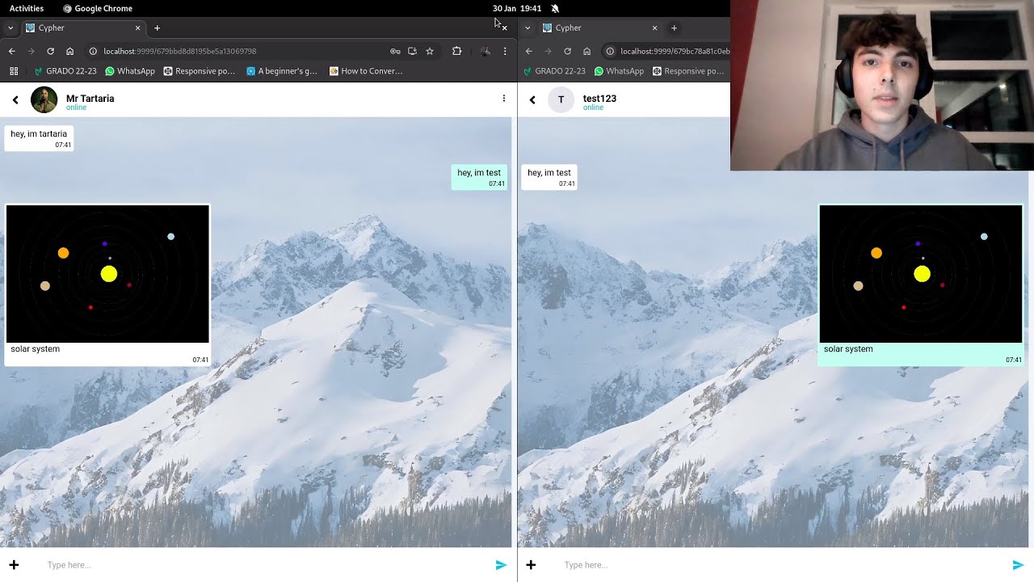Image resolution: width=1034 pixels, height=582 pixels.
Task: Open Activities overview
Action: tap(27, 8)
